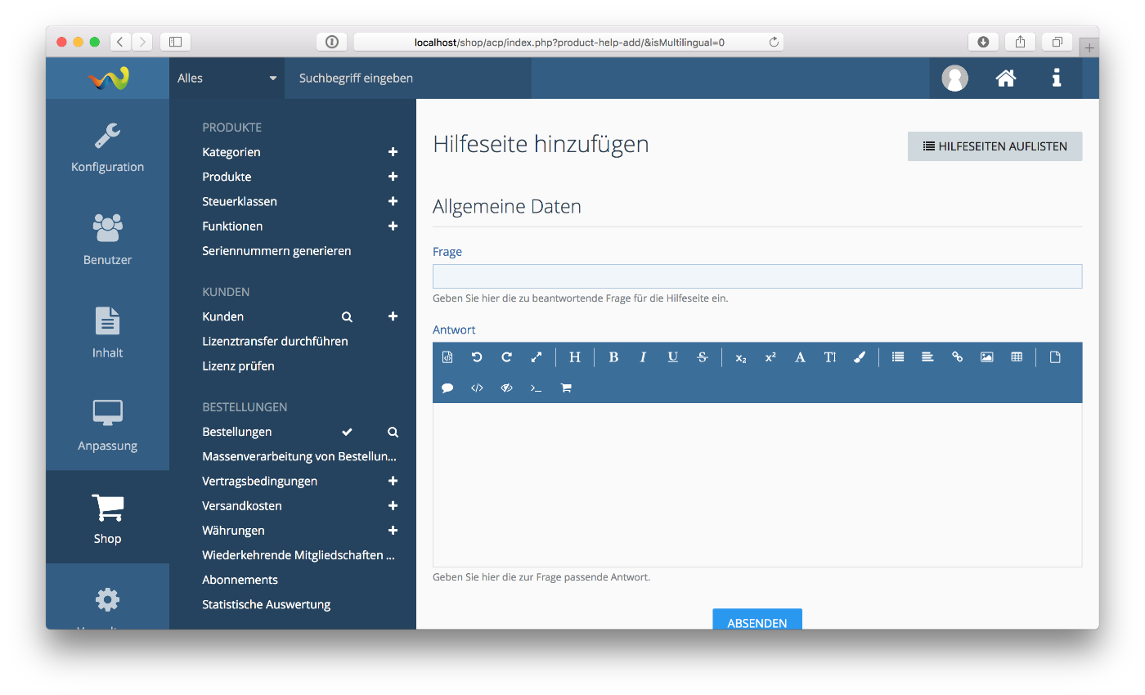The height and width of the screenshot is (695, 1145).
Task: Click the search icon next to Kunden
Action: tap(347, 317)
